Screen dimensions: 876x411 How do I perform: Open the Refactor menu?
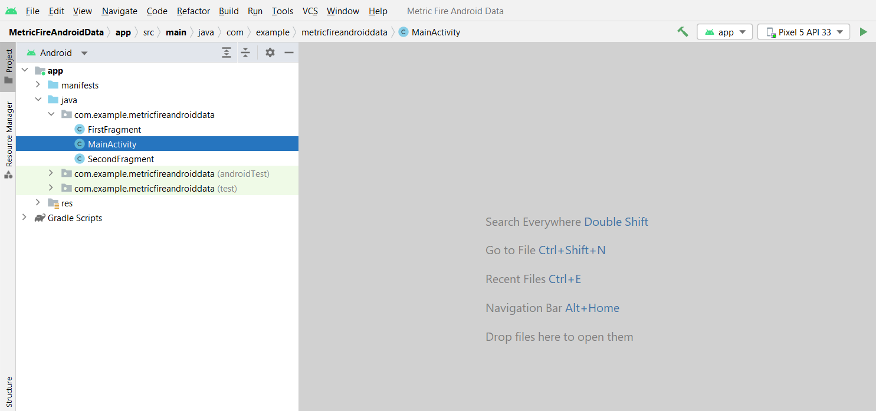(193, 11)
